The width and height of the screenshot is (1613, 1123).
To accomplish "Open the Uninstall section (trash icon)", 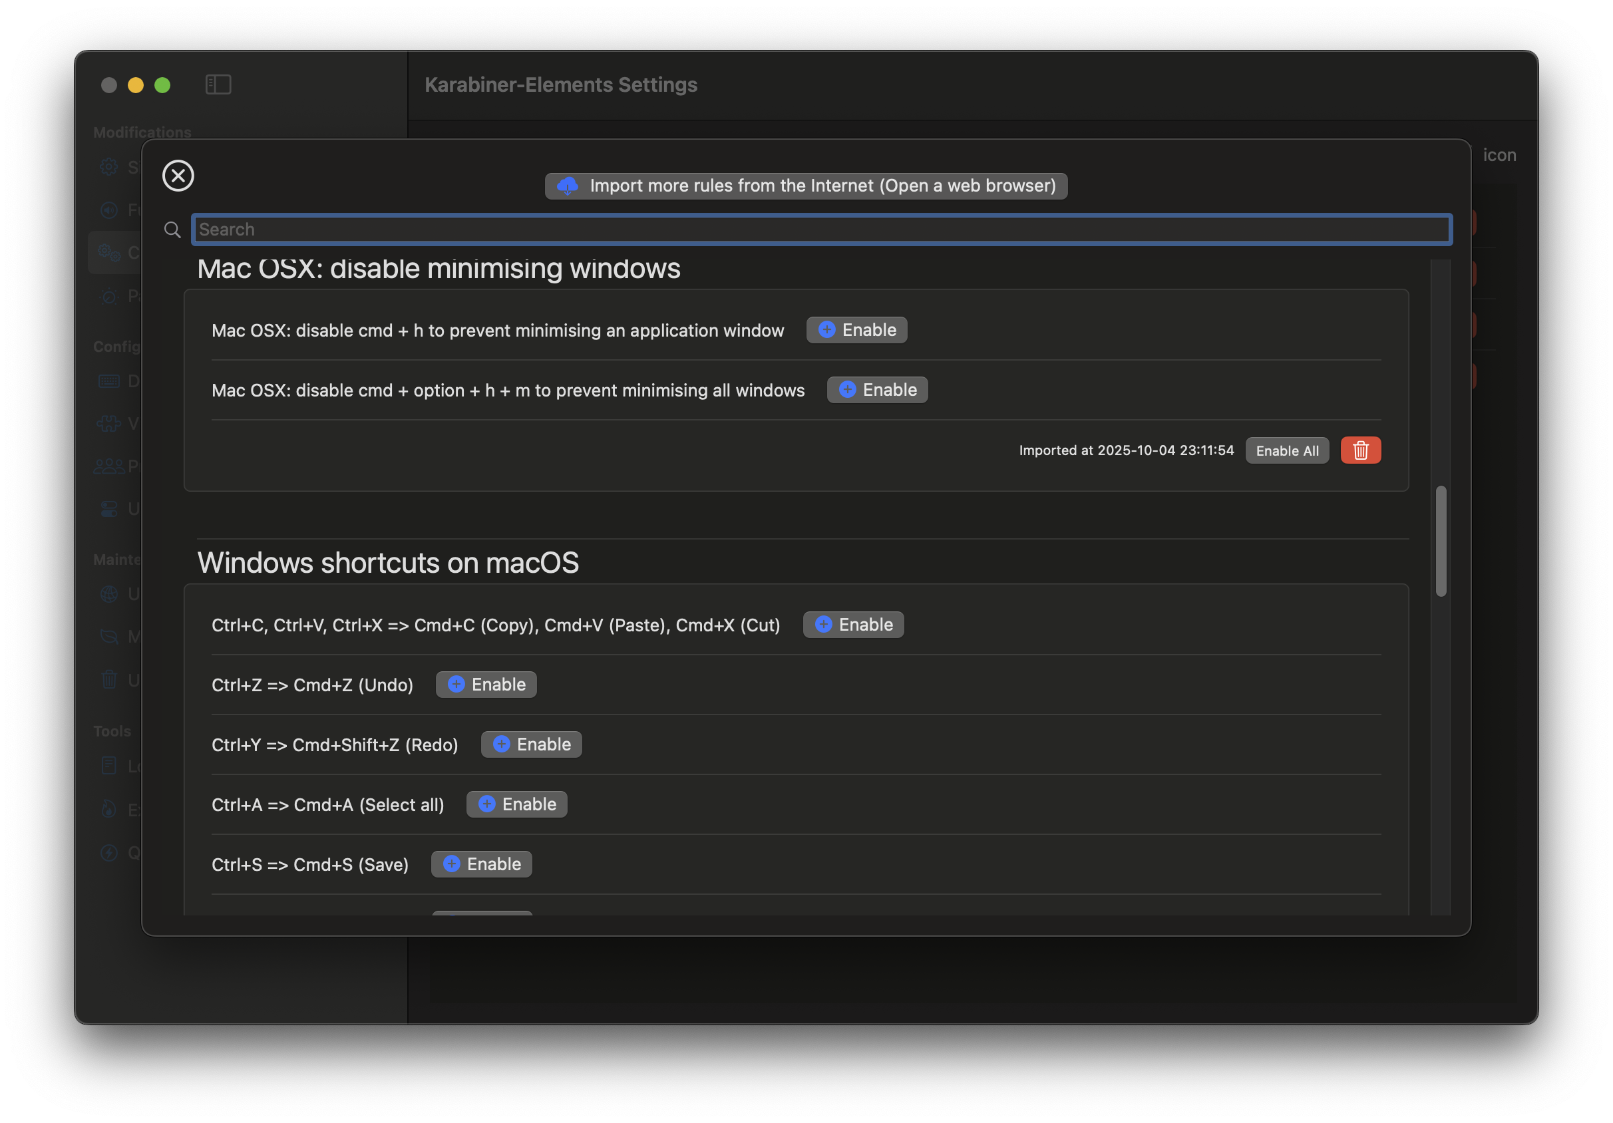I will click(109, 679).
